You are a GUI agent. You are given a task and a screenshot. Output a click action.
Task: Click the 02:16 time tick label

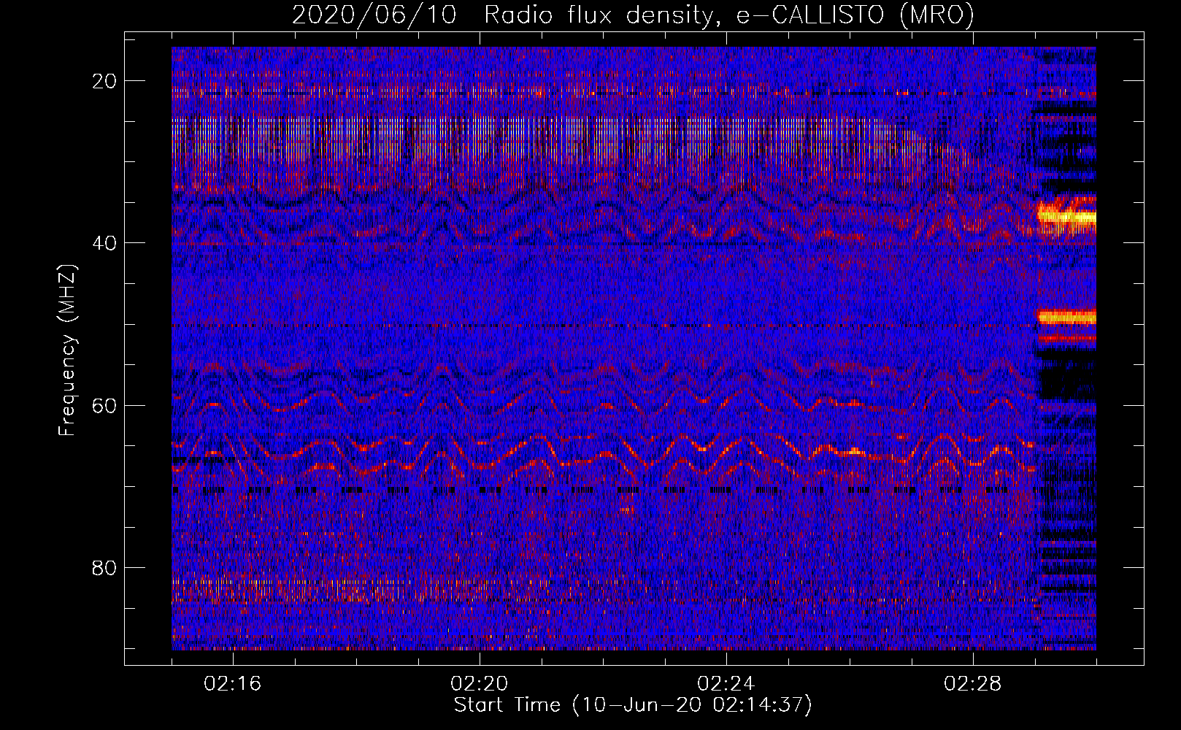(233, 684)
